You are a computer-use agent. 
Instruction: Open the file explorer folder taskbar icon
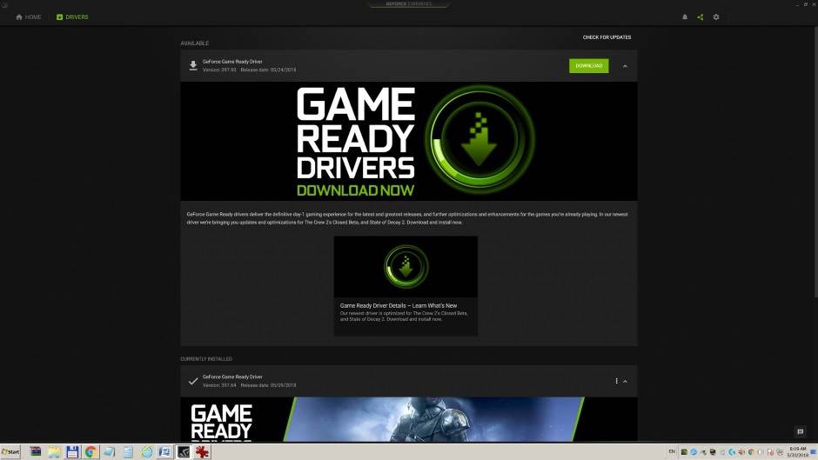click(x=54, y=451)
